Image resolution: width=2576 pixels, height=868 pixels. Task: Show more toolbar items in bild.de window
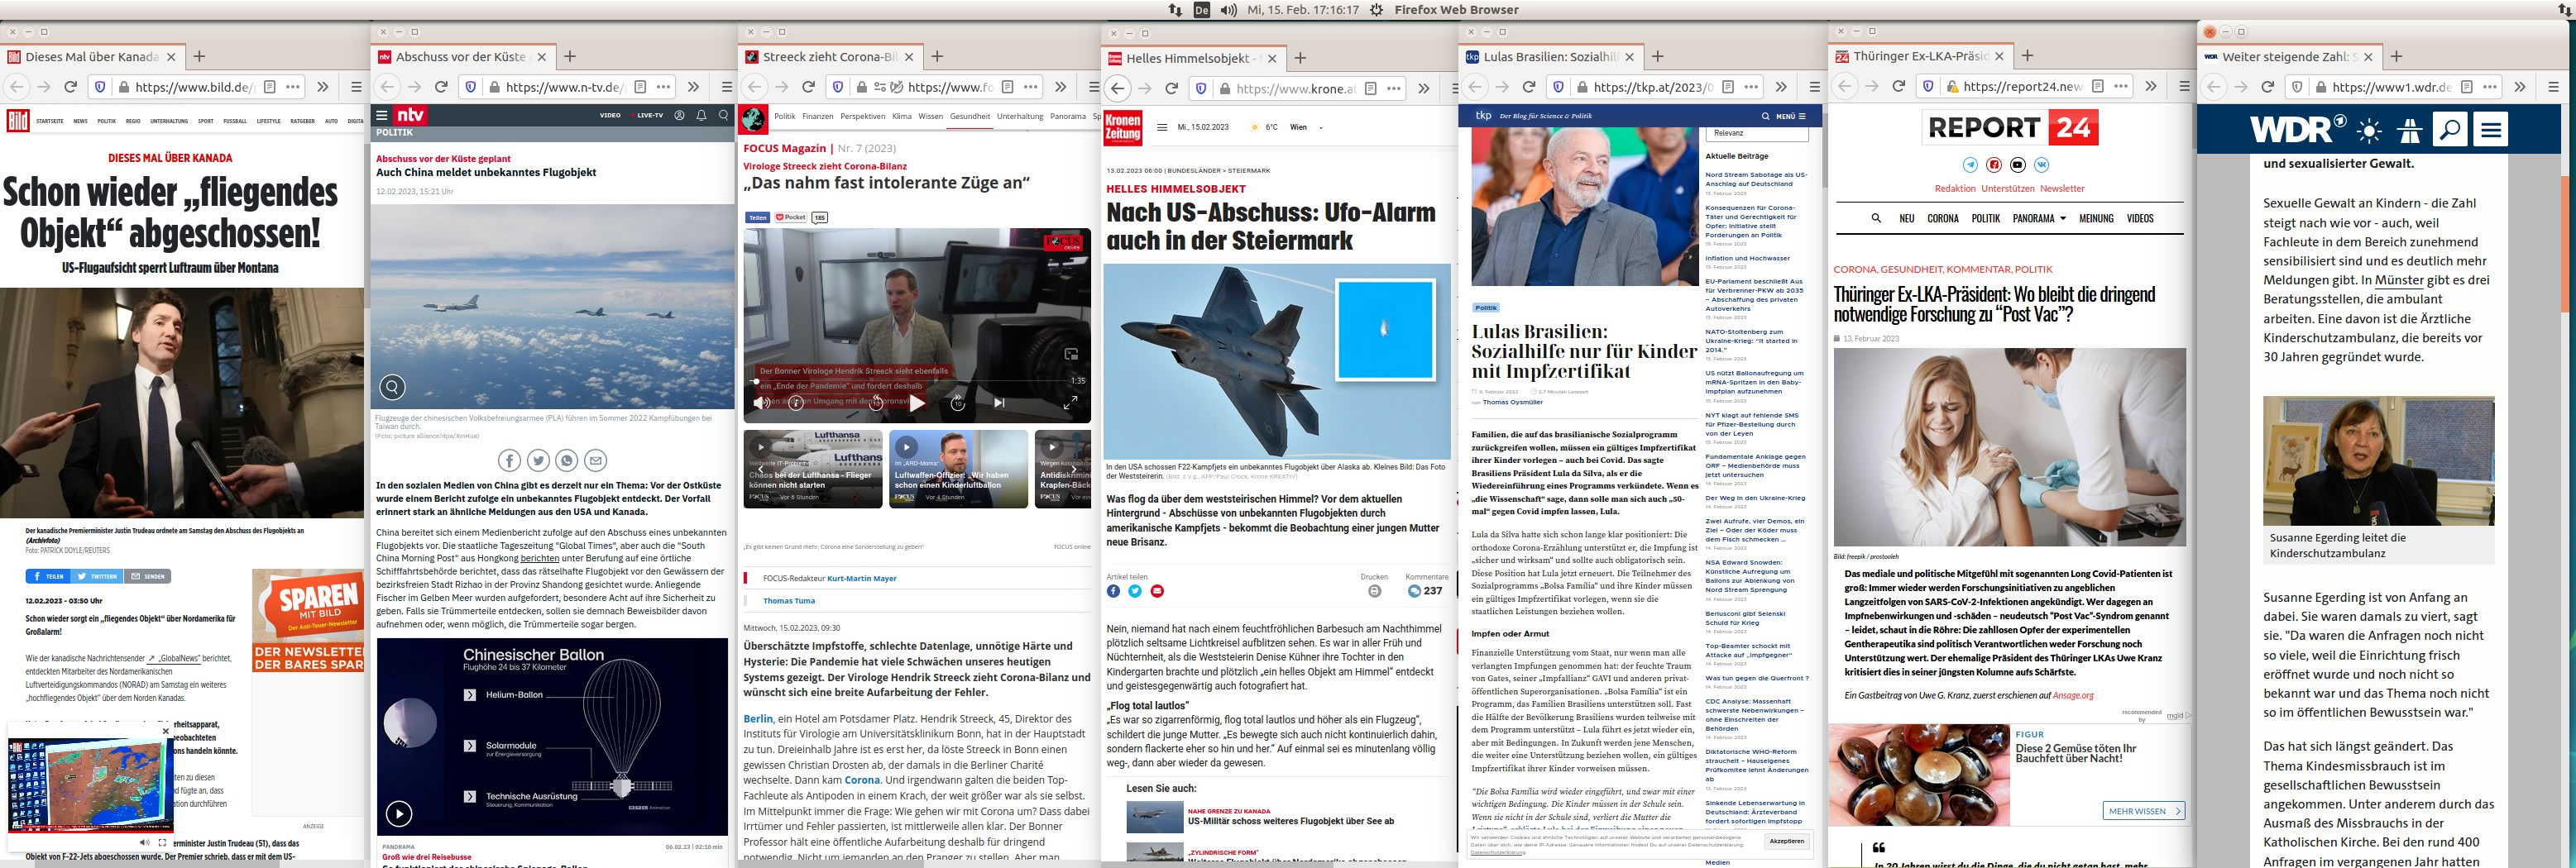(322, 87)
